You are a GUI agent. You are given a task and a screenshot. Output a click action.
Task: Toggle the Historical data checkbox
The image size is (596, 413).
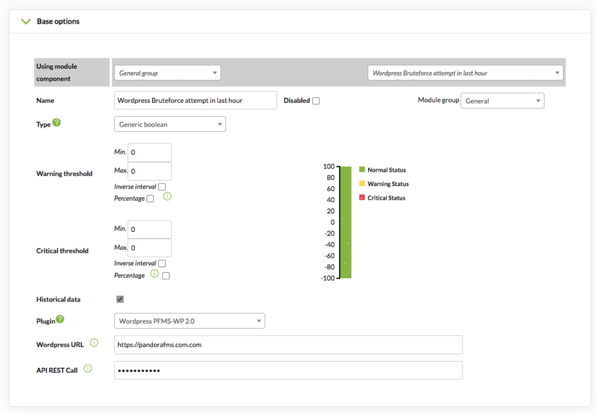click(x=120, y=299)
